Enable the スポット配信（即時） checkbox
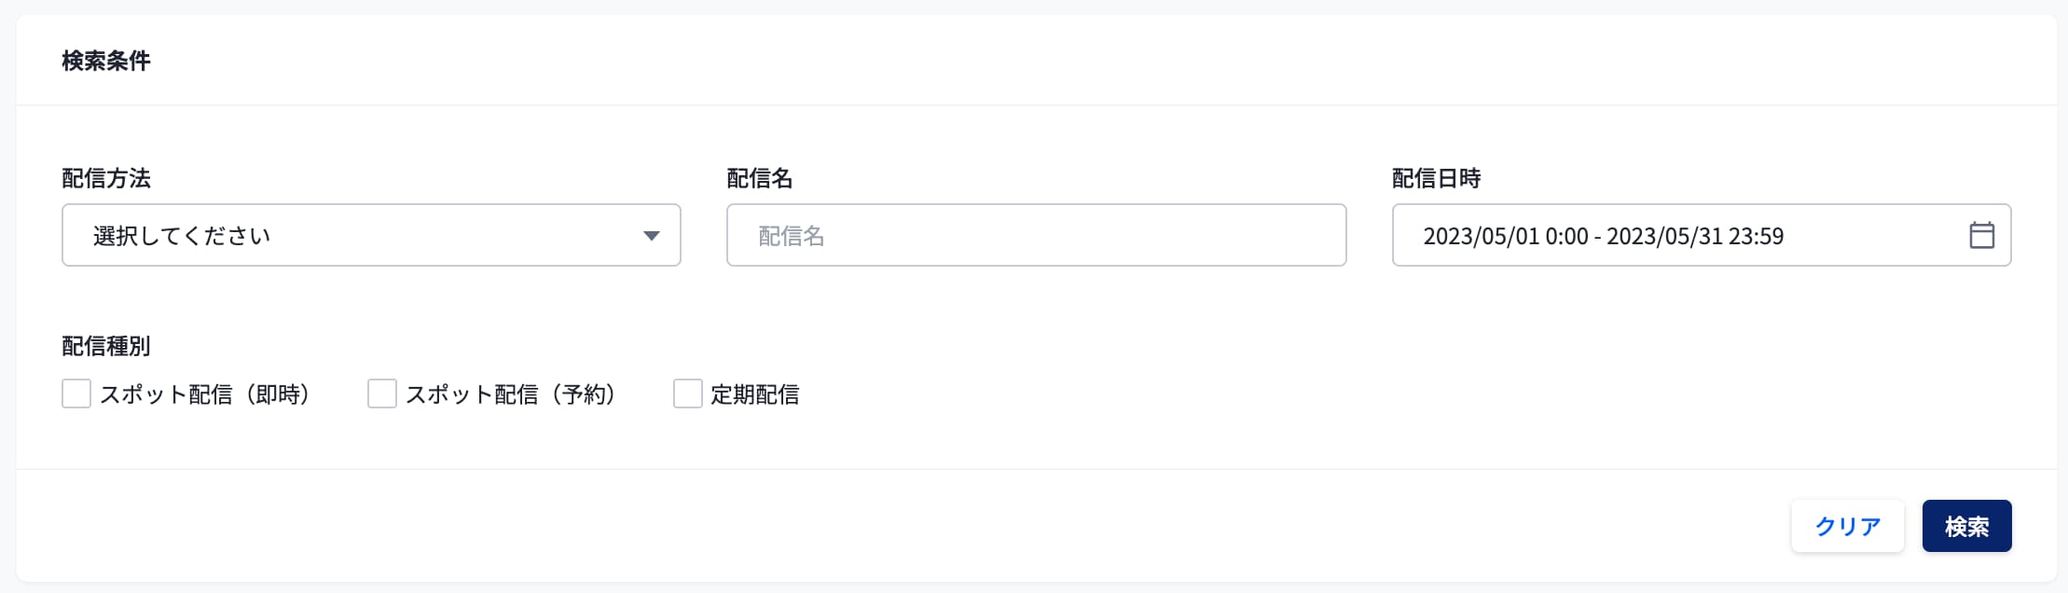The height and width of the screenshot is (593, 2068). pyautogui.click(x=75, y=394)
